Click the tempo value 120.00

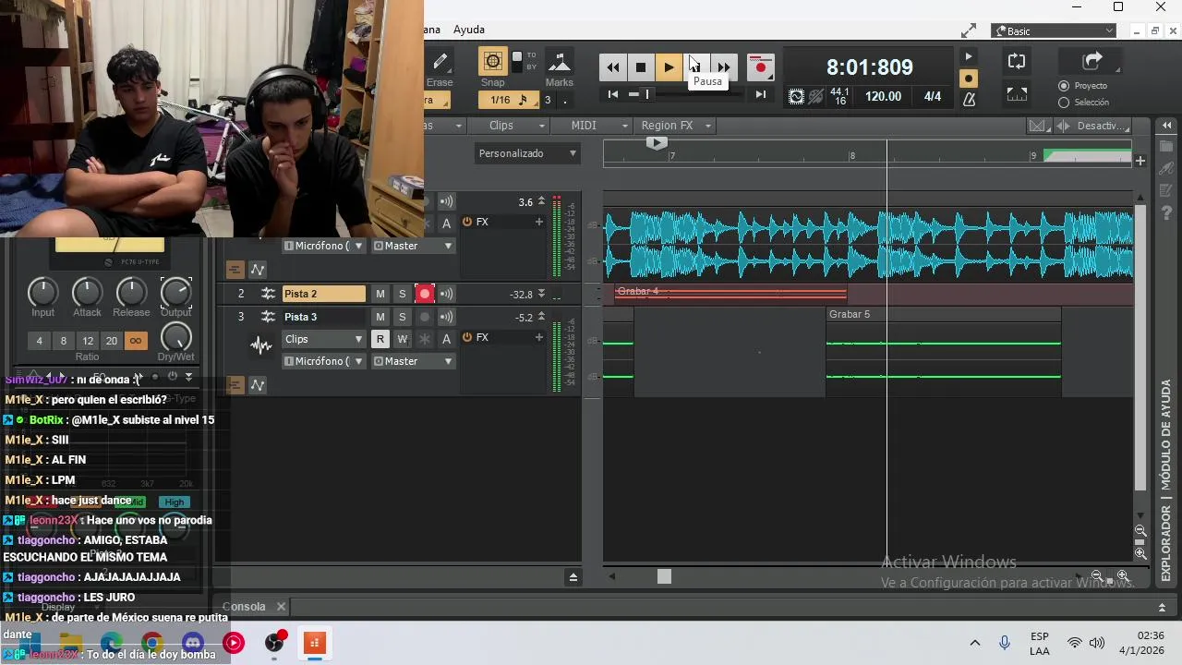point(883,96)
